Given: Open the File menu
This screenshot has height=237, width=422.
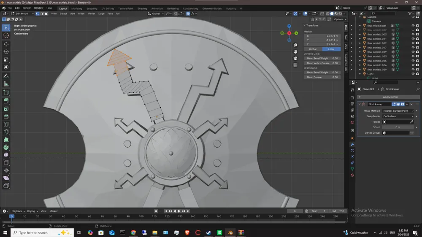Looking at the screenshot, I should coord(9,8).
